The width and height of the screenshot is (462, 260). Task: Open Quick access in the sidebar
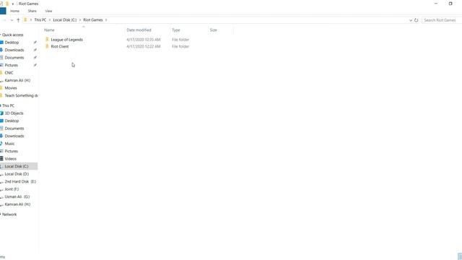(13, 35)
